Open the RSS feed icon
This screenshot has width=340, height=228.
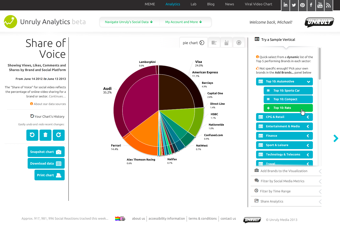[x=328, y=5]
